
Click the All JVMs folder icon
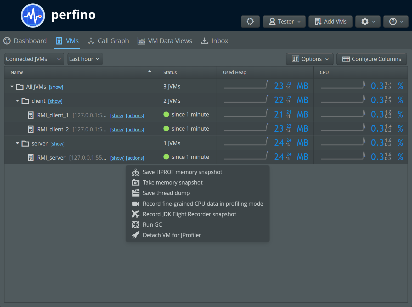(x=20, y=87)
